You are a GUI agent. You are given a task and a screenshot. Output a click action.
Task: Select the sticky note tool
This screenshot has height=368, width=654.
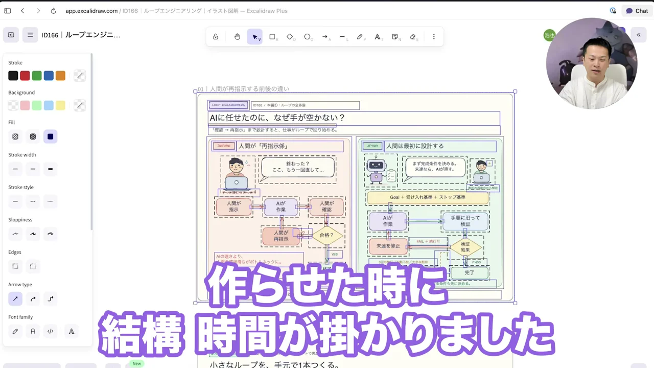[x=395, y=37]
